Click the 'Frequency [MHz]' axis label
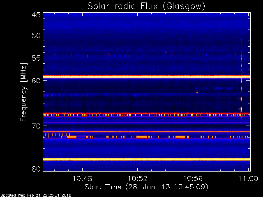This screenshot has height=197, width=263. (23, 92)
